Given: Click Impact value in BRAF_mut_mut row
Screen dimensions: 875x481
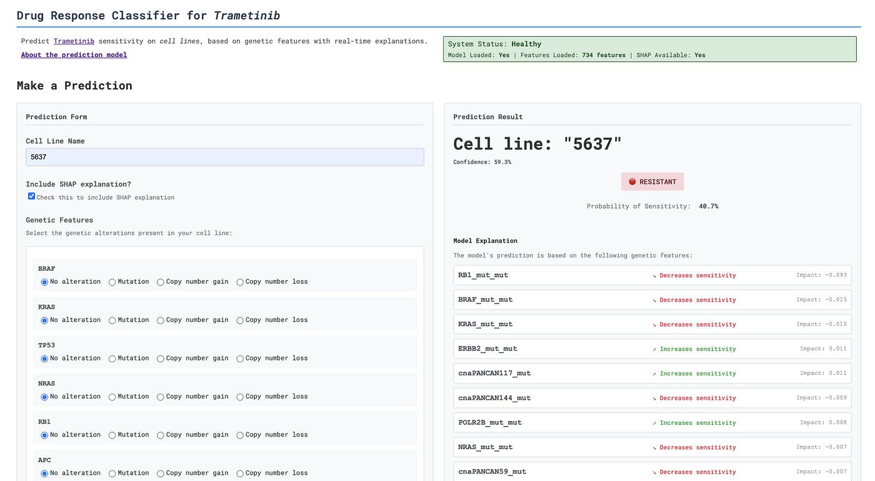Looking at the screenshot, I should click(x=821, y=299).
